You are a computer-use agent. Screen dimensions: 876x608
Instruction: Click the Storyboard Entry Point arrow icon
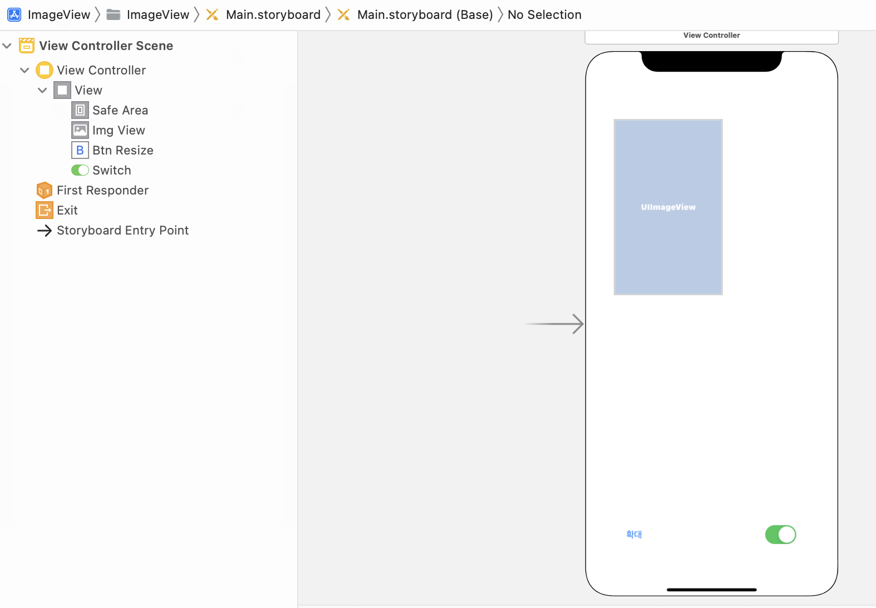(x=45, y=230)
